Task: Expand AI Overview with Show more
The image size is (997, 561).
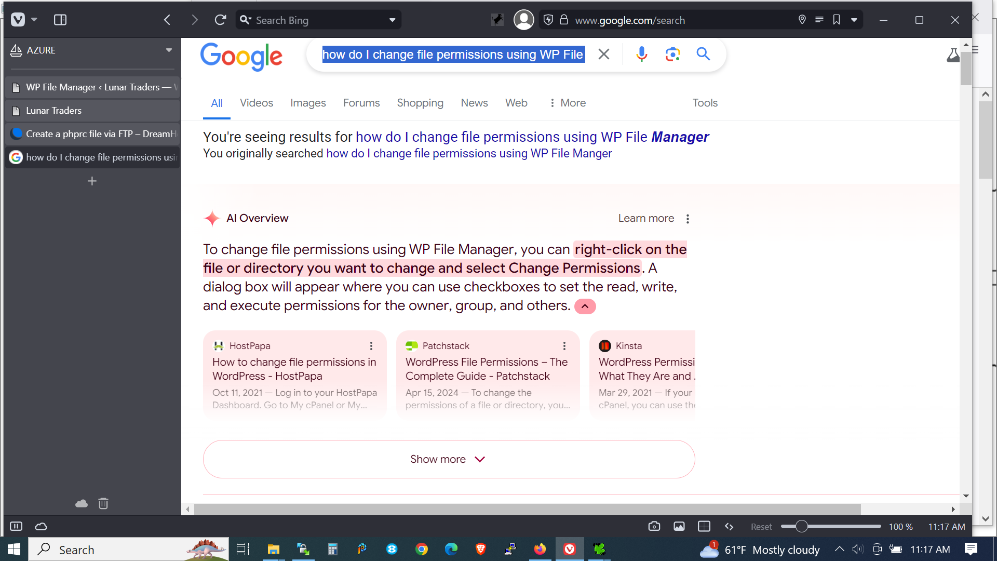Action: pyautogui.click(x=449, y=459)
